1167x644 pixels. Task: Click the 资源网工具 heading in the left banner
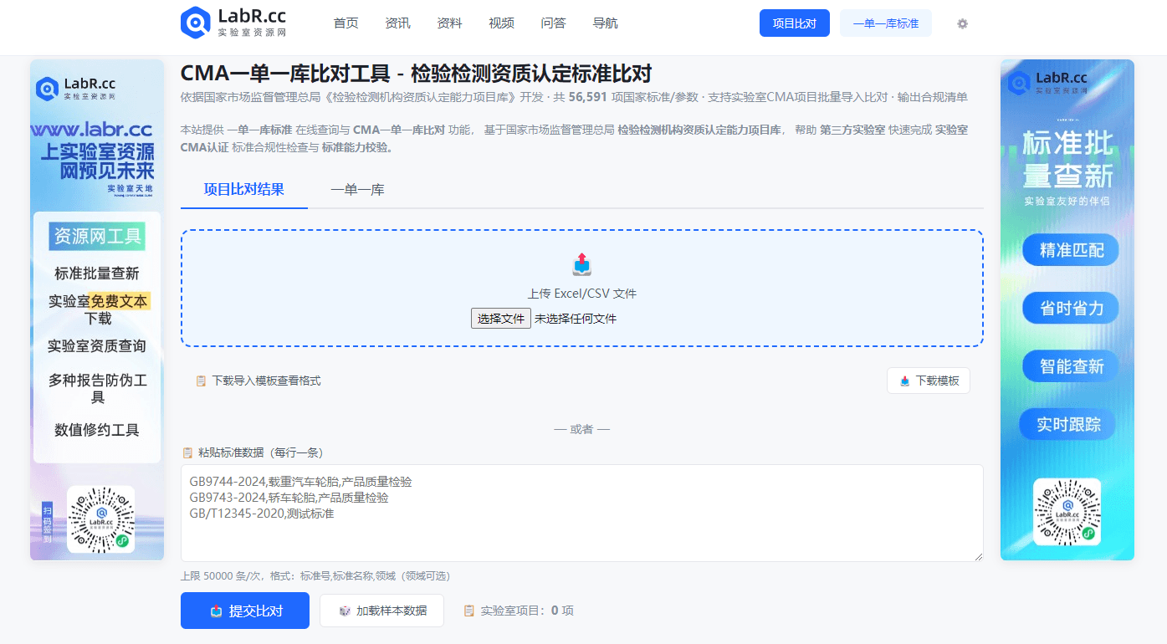click(x=97, y=237)
